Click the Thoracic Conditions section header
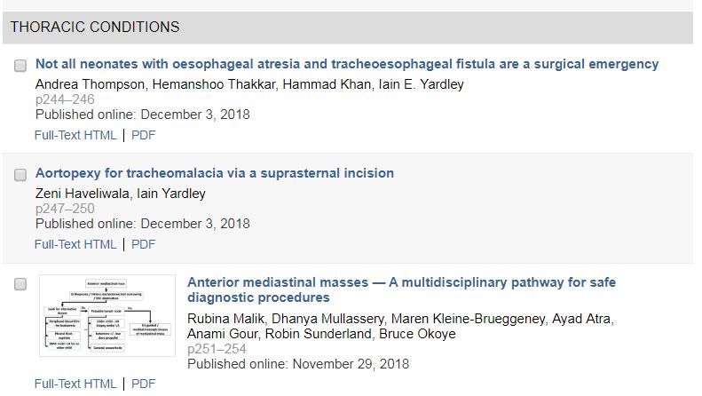This screenshot has height=396, width=702. [95, 28]
